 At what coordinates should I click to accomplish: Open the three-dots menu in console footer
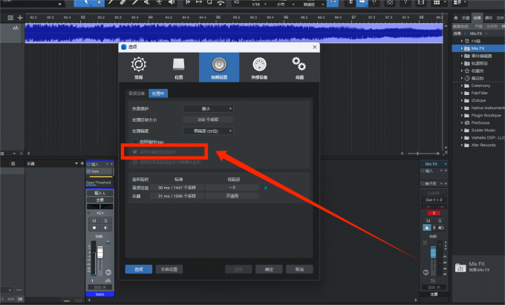19,290
